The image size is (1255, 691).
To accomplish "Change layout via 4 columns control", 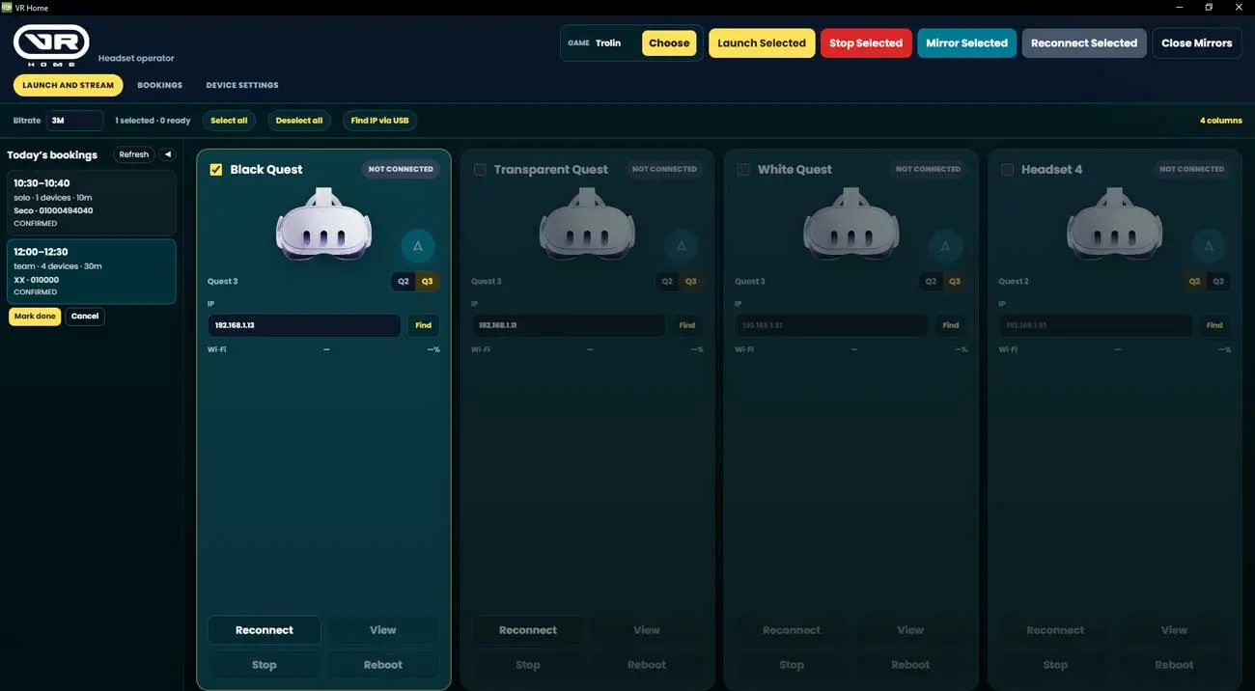I will click(1220, 121).
